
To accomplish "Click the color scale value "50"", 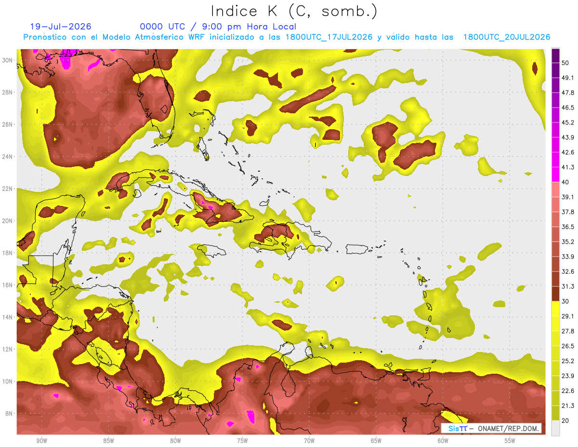I will pyautogui.click(x=565, y=63).
